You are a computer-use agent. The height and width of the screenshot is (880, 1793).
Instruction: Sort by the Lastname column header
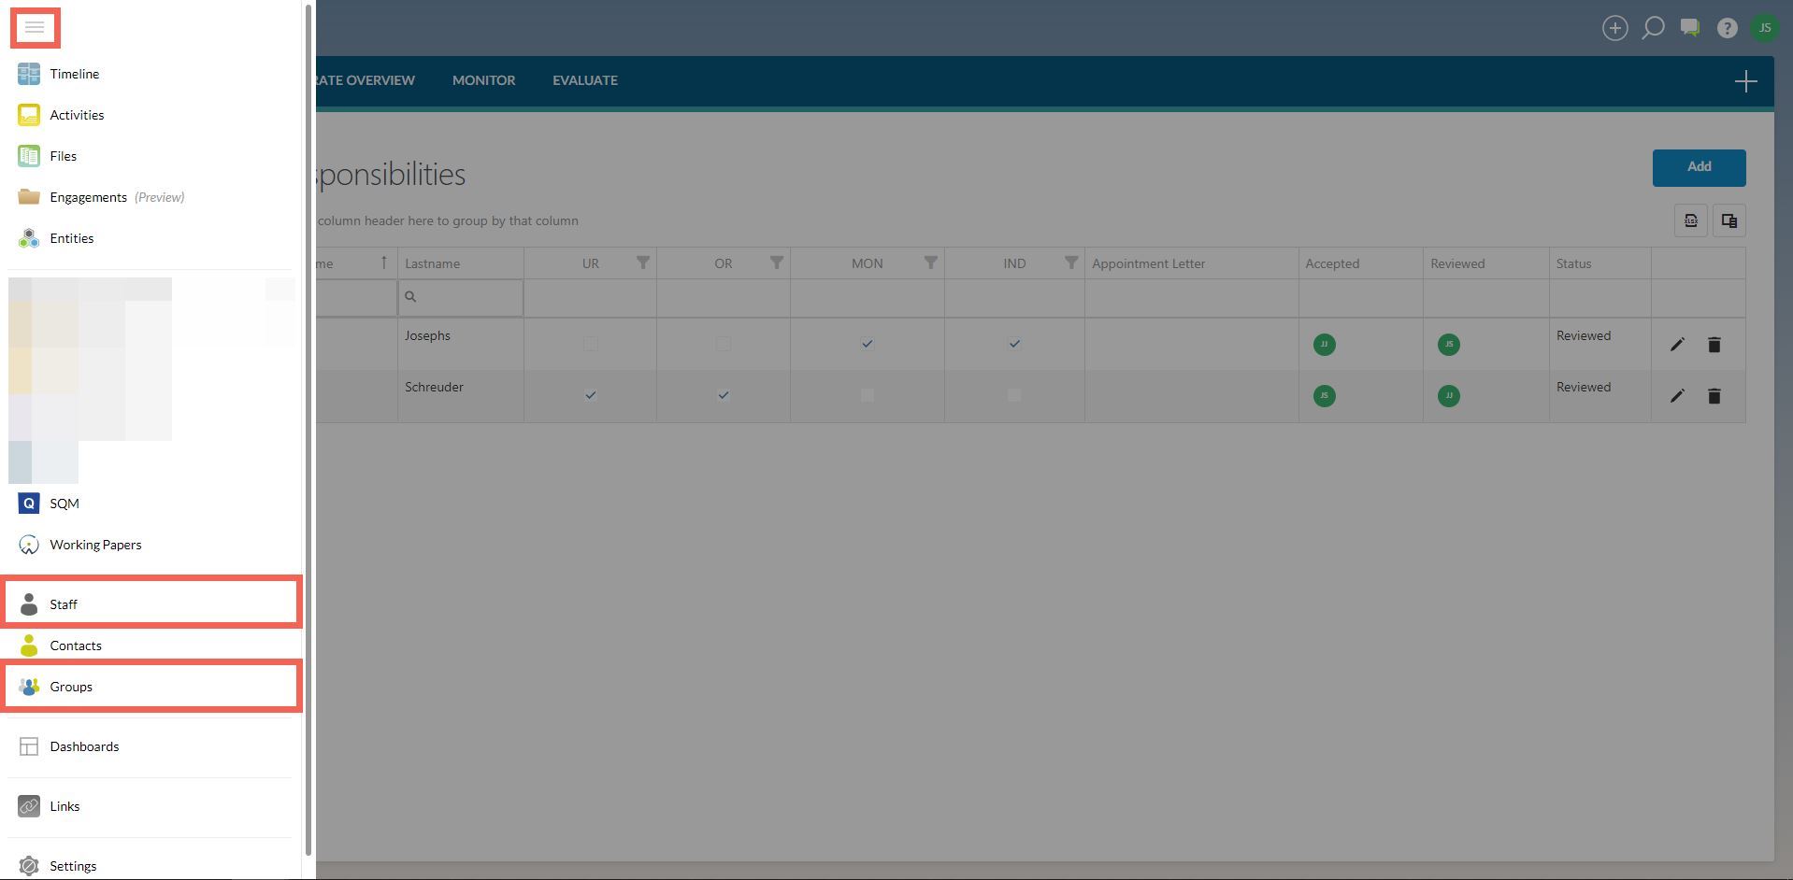pos(460,263)
